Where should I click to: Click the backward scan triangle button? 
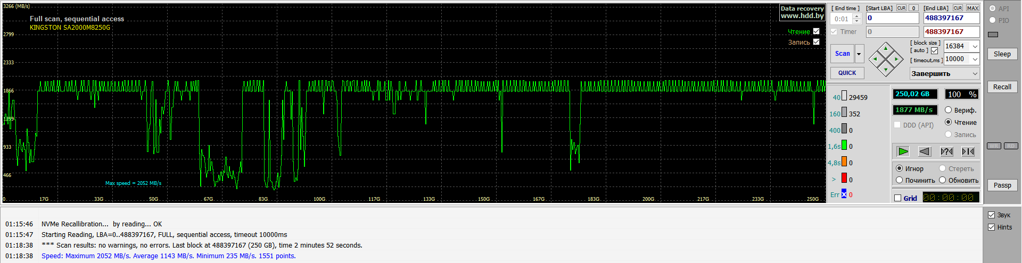[925, 151]
